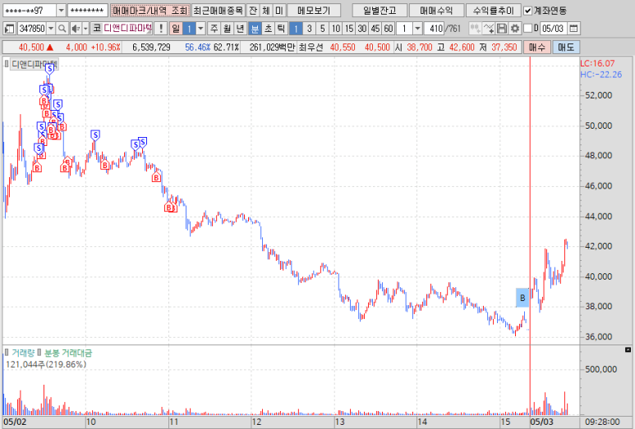Click the 347850 stock code input
635x429 pixels.
tap(32, 29)
